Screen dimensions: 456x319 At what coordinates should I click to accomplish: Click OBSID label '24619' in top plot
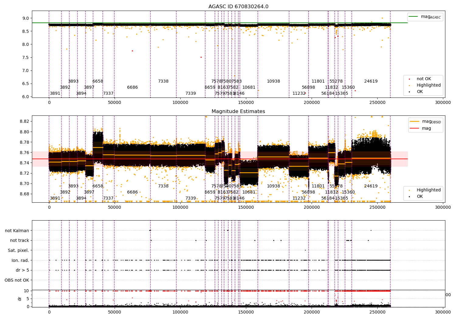click(371, 81)
